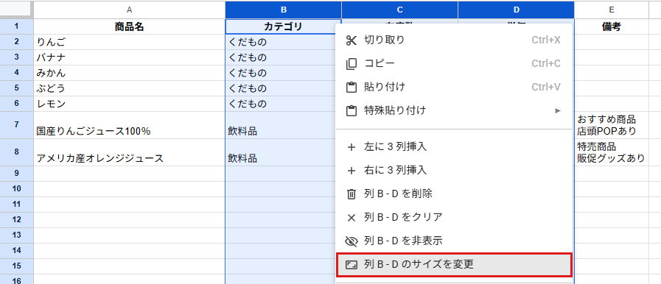Select 左に 3 列挿入 menu entry
This screenshot has height=284, width=661.
coord(454,147)
